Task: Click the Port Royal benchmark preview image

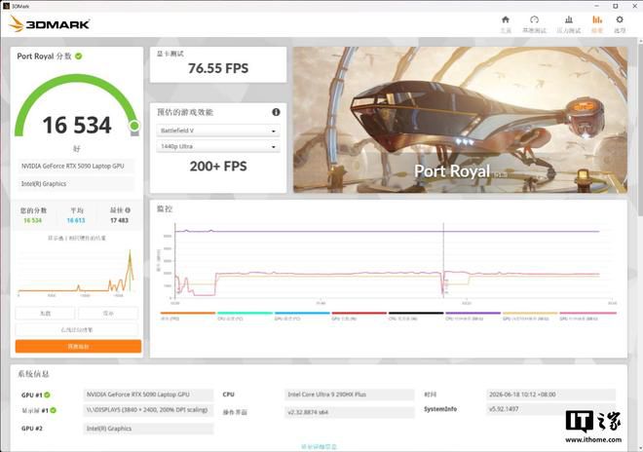Action: click(460, 120)
